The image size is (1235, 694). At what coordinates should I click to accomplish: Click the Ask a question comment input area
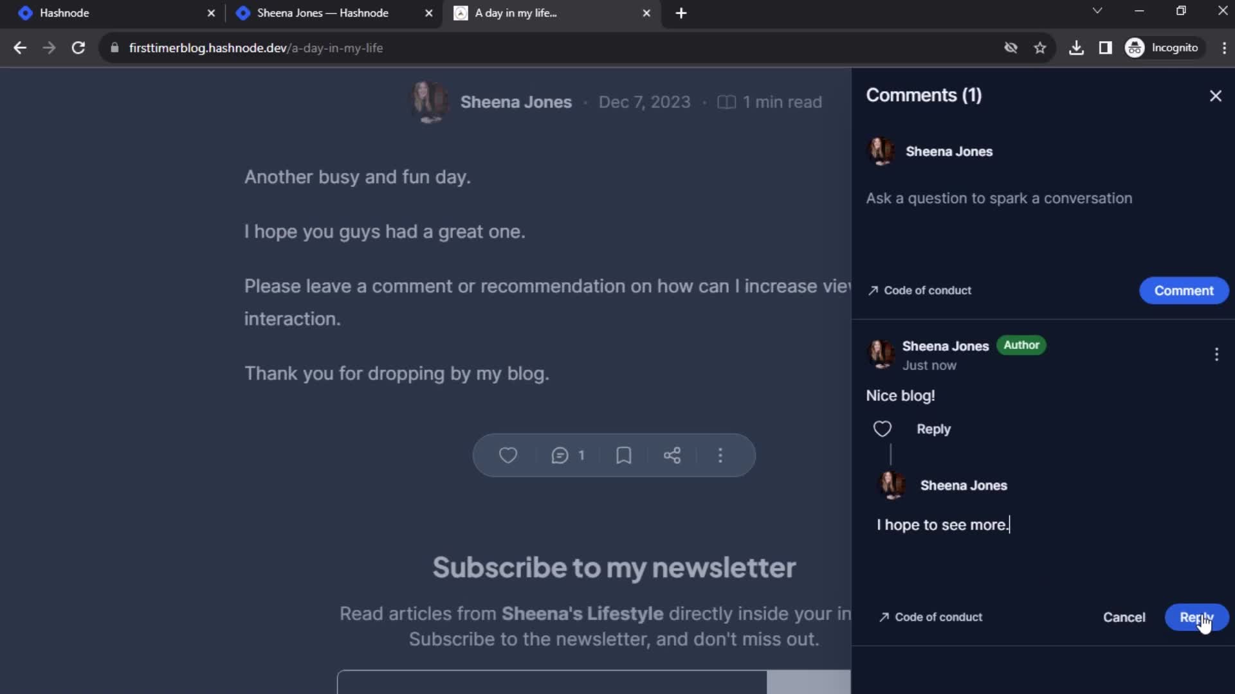[1000, 199]
